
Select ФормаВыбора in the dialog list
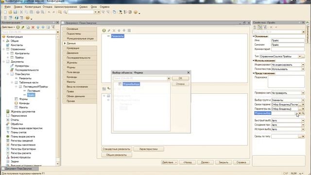131,84
